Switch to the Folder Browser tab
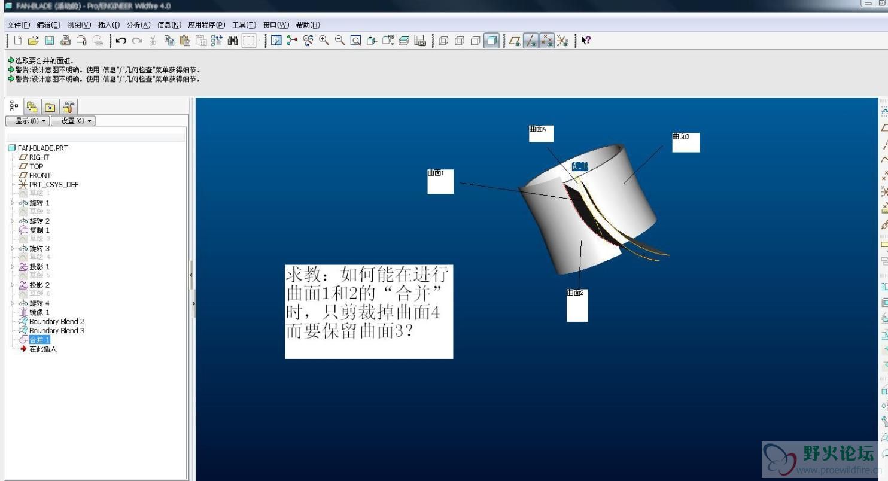This screenshot has height=481, width=888. (32, 107)
